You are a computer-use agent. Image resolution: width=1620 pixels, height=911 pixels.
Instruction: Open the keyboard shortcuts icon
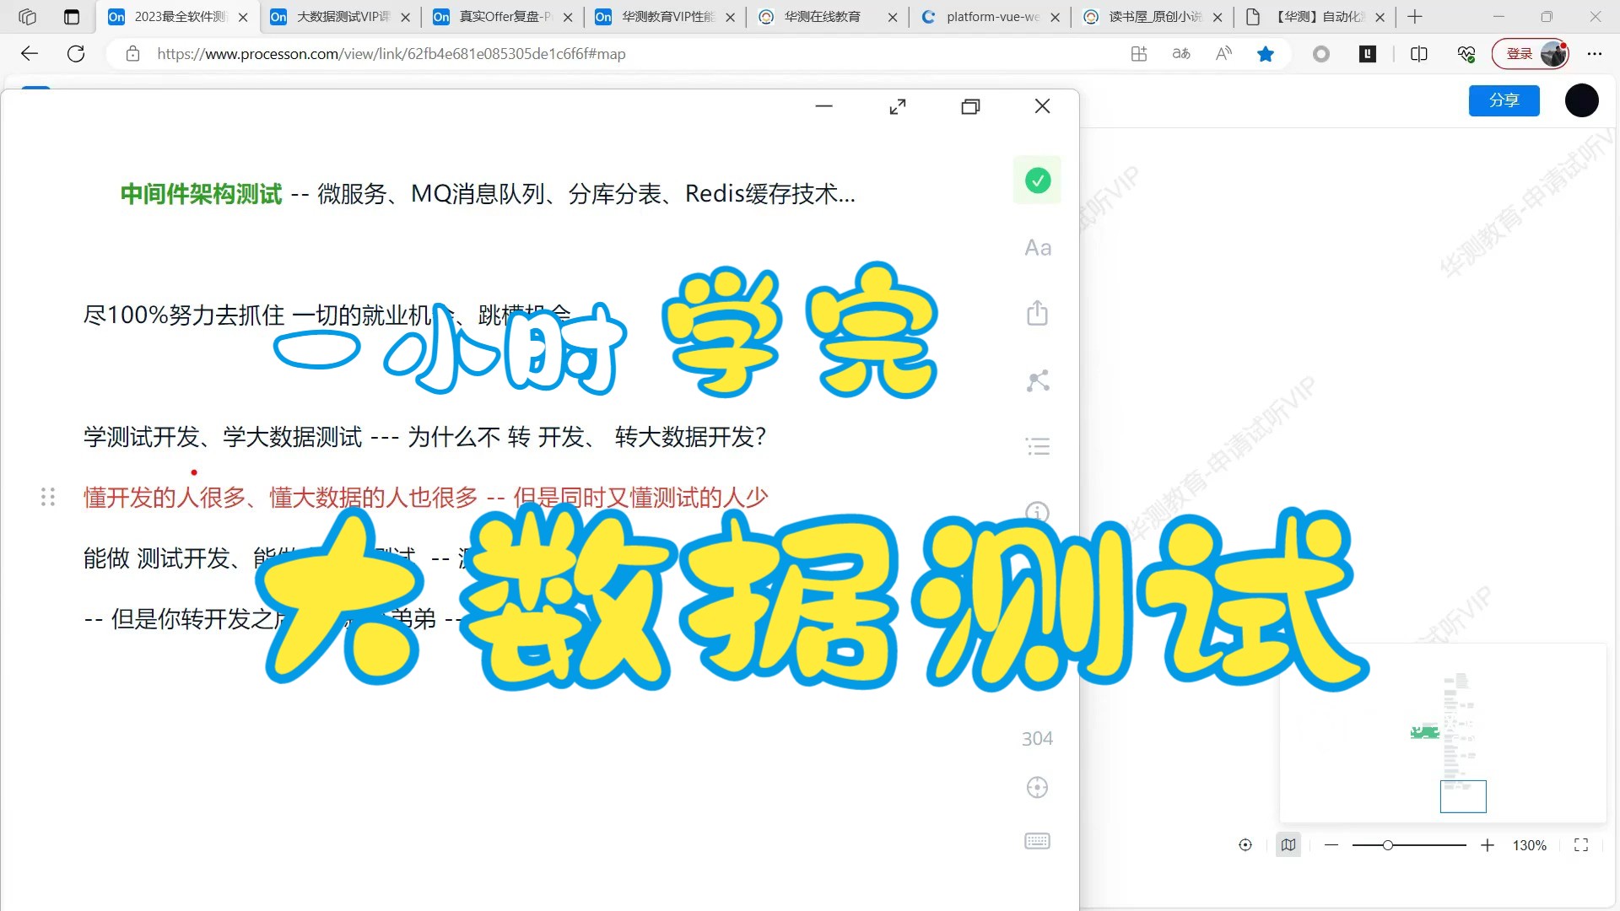coord(1037,841)
